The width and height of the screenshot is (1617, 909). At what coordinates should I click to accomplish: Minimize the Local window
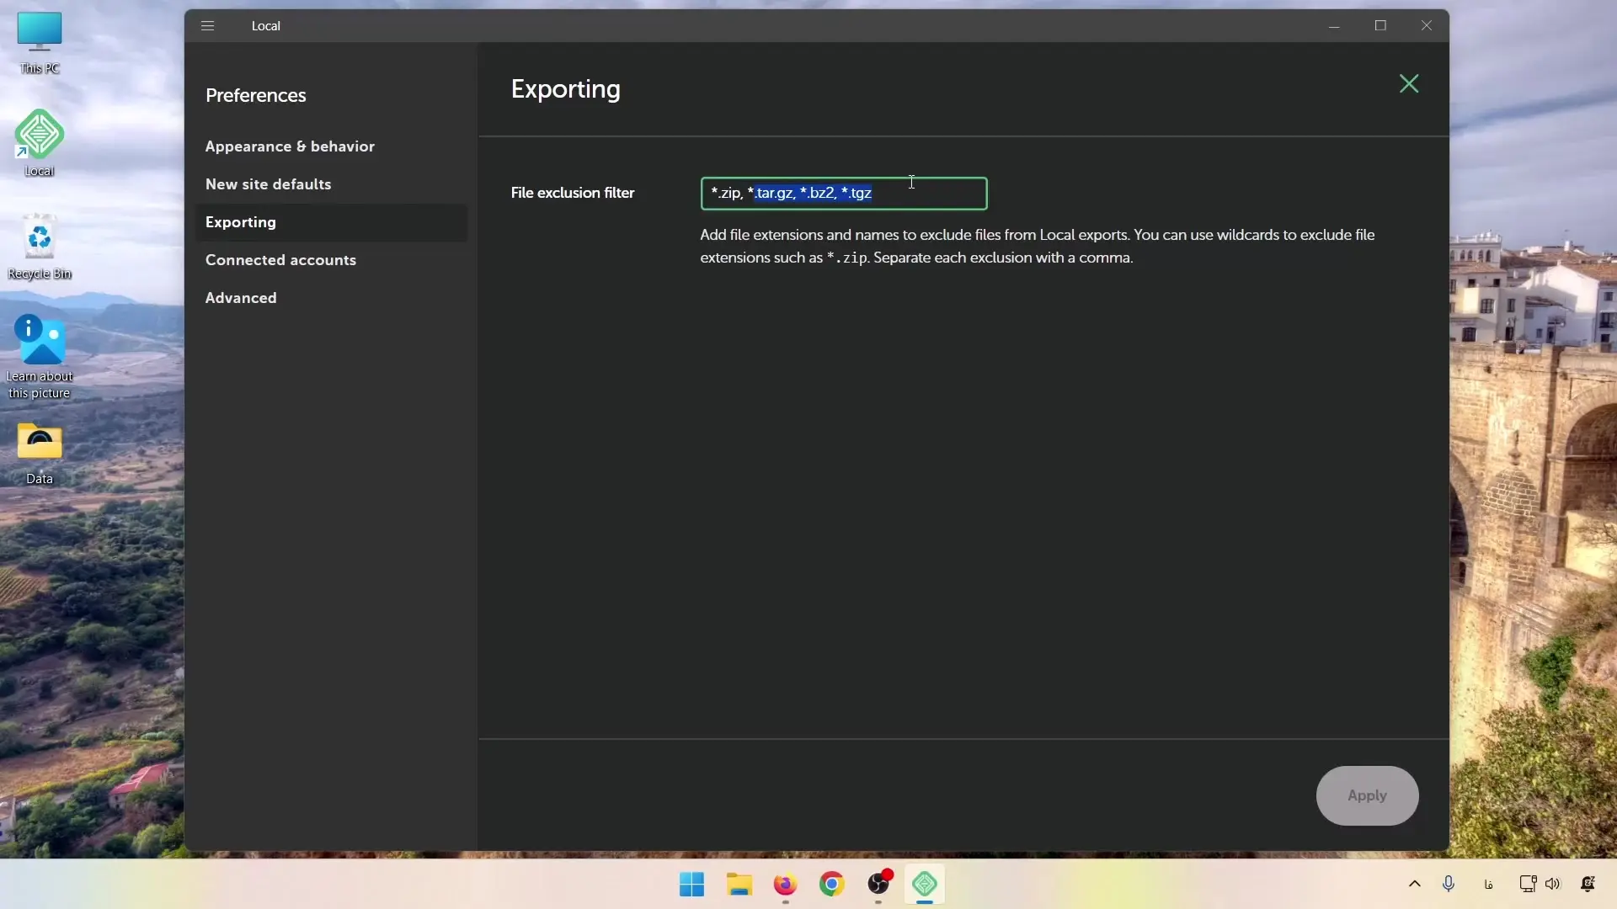(1334, 26)
